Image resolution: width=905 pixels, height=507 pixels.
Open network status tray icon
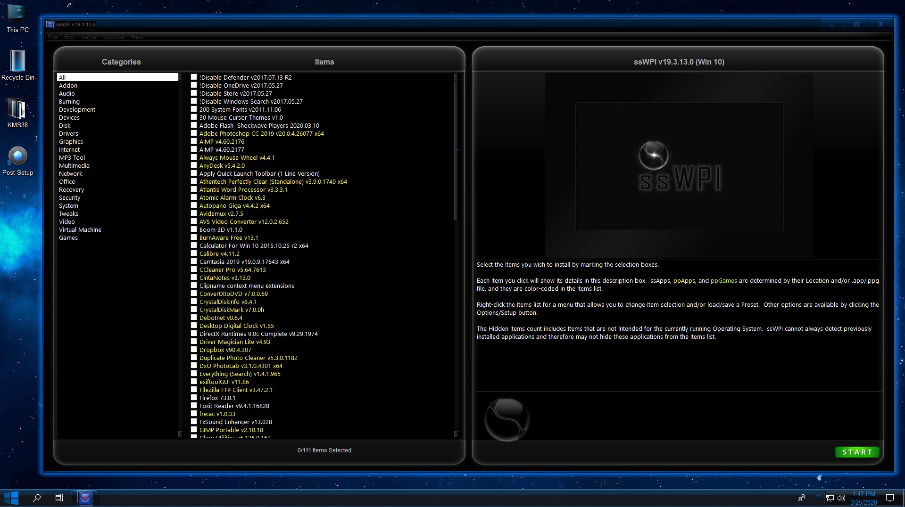pos(830,498)
